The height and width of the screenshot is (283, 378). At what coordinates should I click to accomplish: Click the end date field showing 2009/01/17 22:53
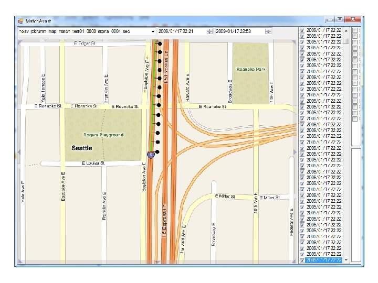tap(244, 31)
